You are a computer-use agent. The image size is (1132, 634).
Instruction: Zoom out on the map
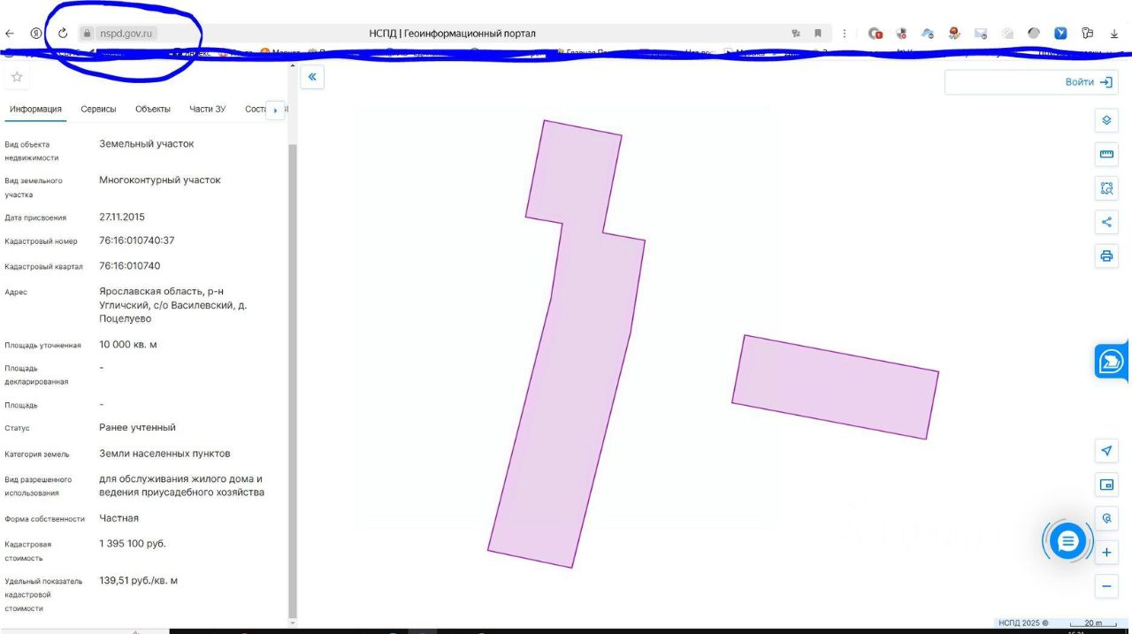click(x=1106, y=586)
